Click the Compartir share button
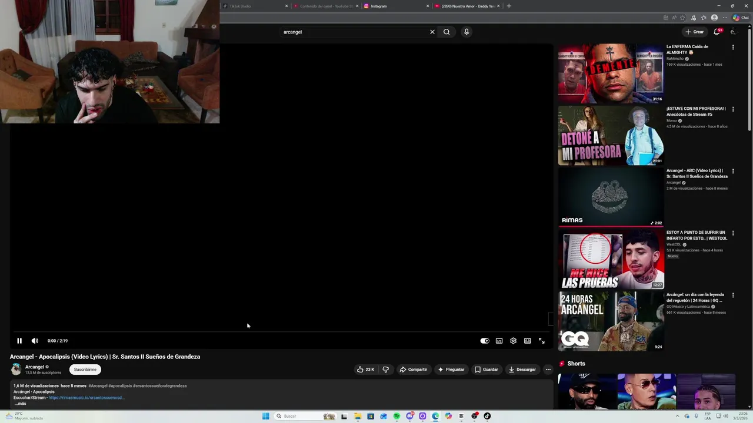 point(413,370)
